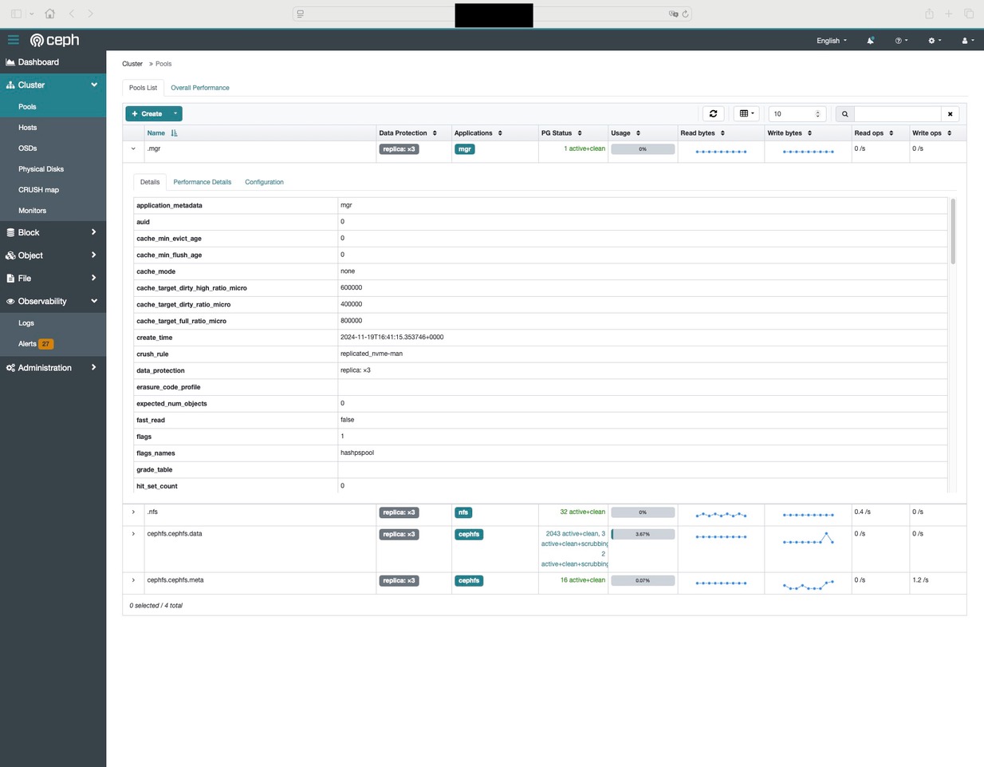
Task: Open Physical Disks page
Action: click(53, 169)
